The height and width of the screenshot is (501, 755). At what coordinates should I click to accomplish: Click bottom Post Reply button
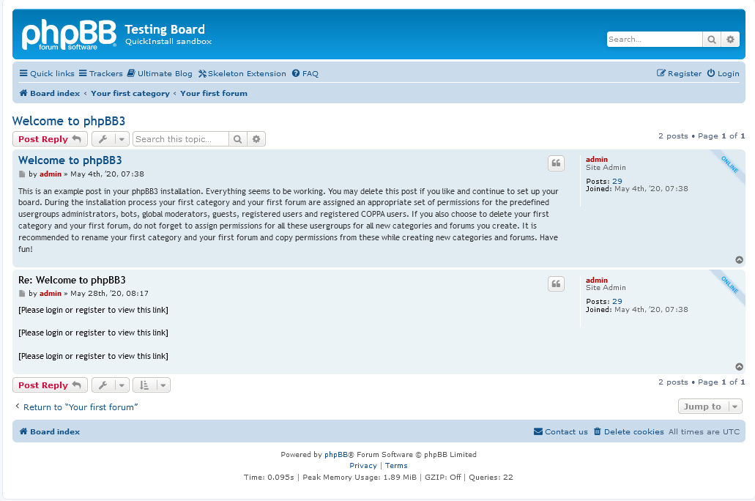[x=50, y=385]
